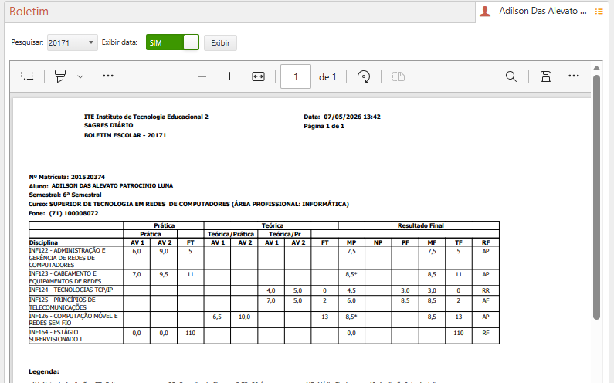The height and width of the screenshot is (383, 614).
Task: Click the 'Disciplina' column header
Action: tap(43, 242)
